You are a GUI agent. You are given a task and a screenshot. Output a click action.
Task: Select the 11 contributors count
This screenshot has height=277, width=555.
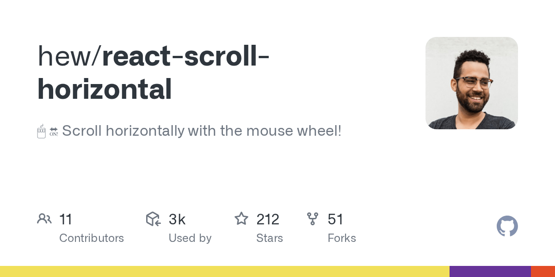pyautogui.click(x=66, y=219)
